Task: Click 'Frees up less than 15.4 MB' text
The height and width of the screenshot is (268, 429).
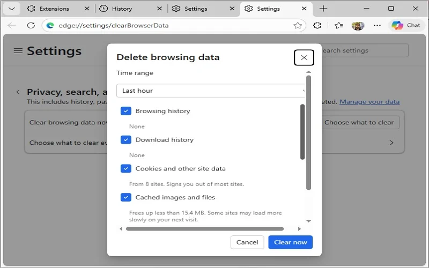Action: pos(205,216)
